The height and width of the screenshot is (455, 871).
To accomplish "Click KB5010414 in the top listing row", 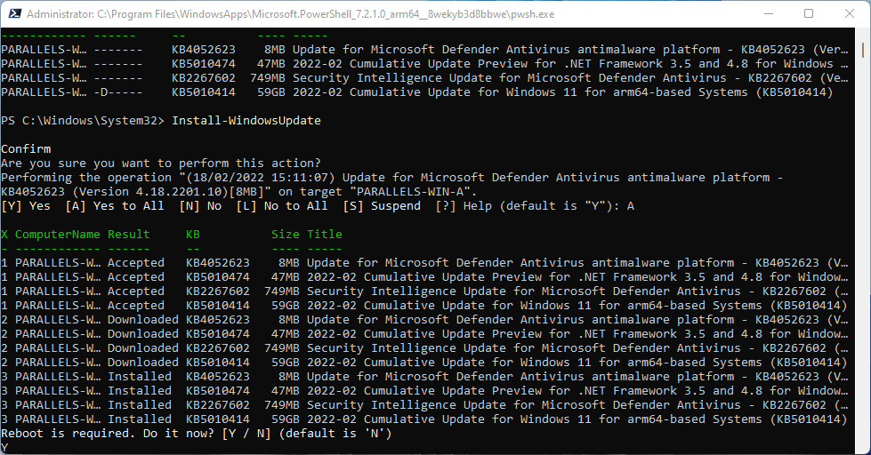I will tap(204, 92).
